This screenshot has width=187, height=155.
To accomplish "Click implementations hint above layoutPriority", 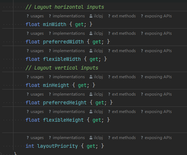I will click(67, 138).
